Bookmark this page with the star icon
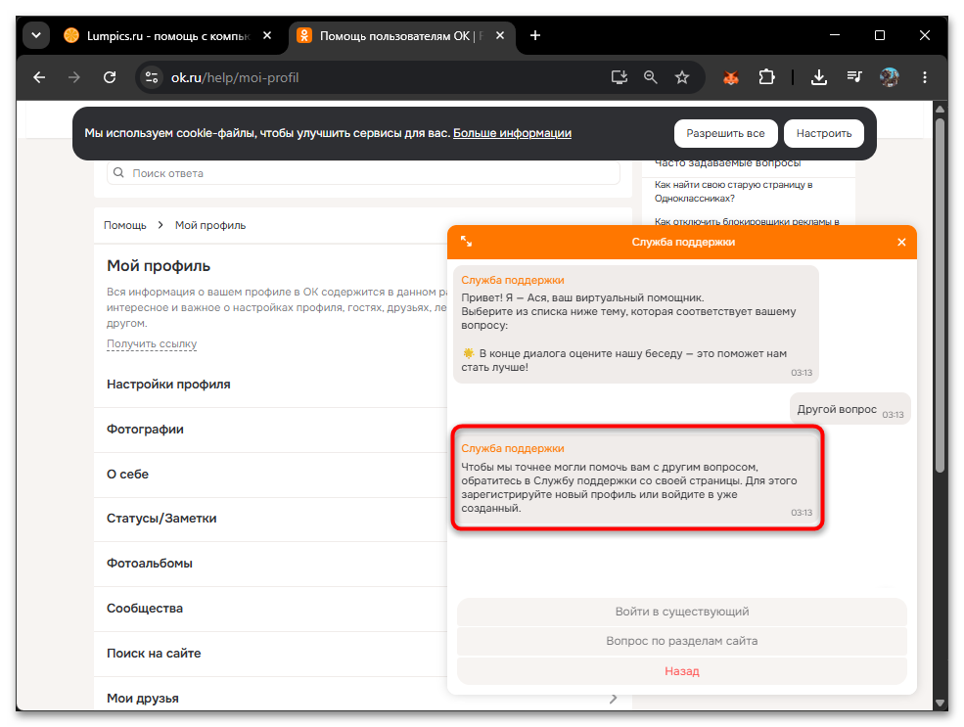This screenshot has width=964, height=727. 682,77
